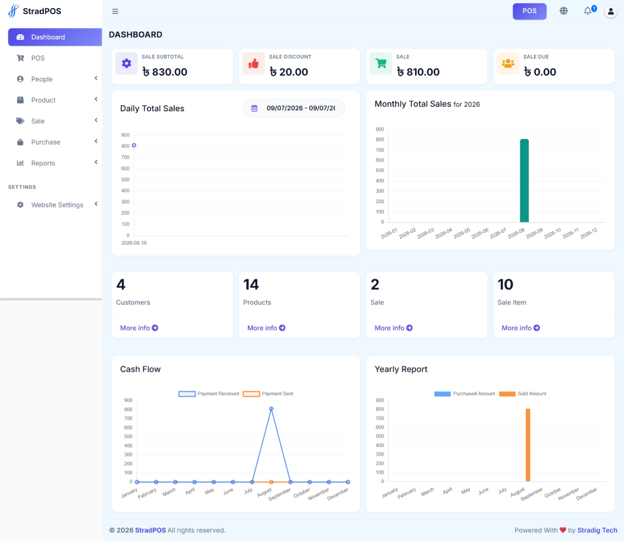This screenshot has height=541, width=624.
Task: Click the Sale tags sidebar icon
Action: click(x=20, y=121)
